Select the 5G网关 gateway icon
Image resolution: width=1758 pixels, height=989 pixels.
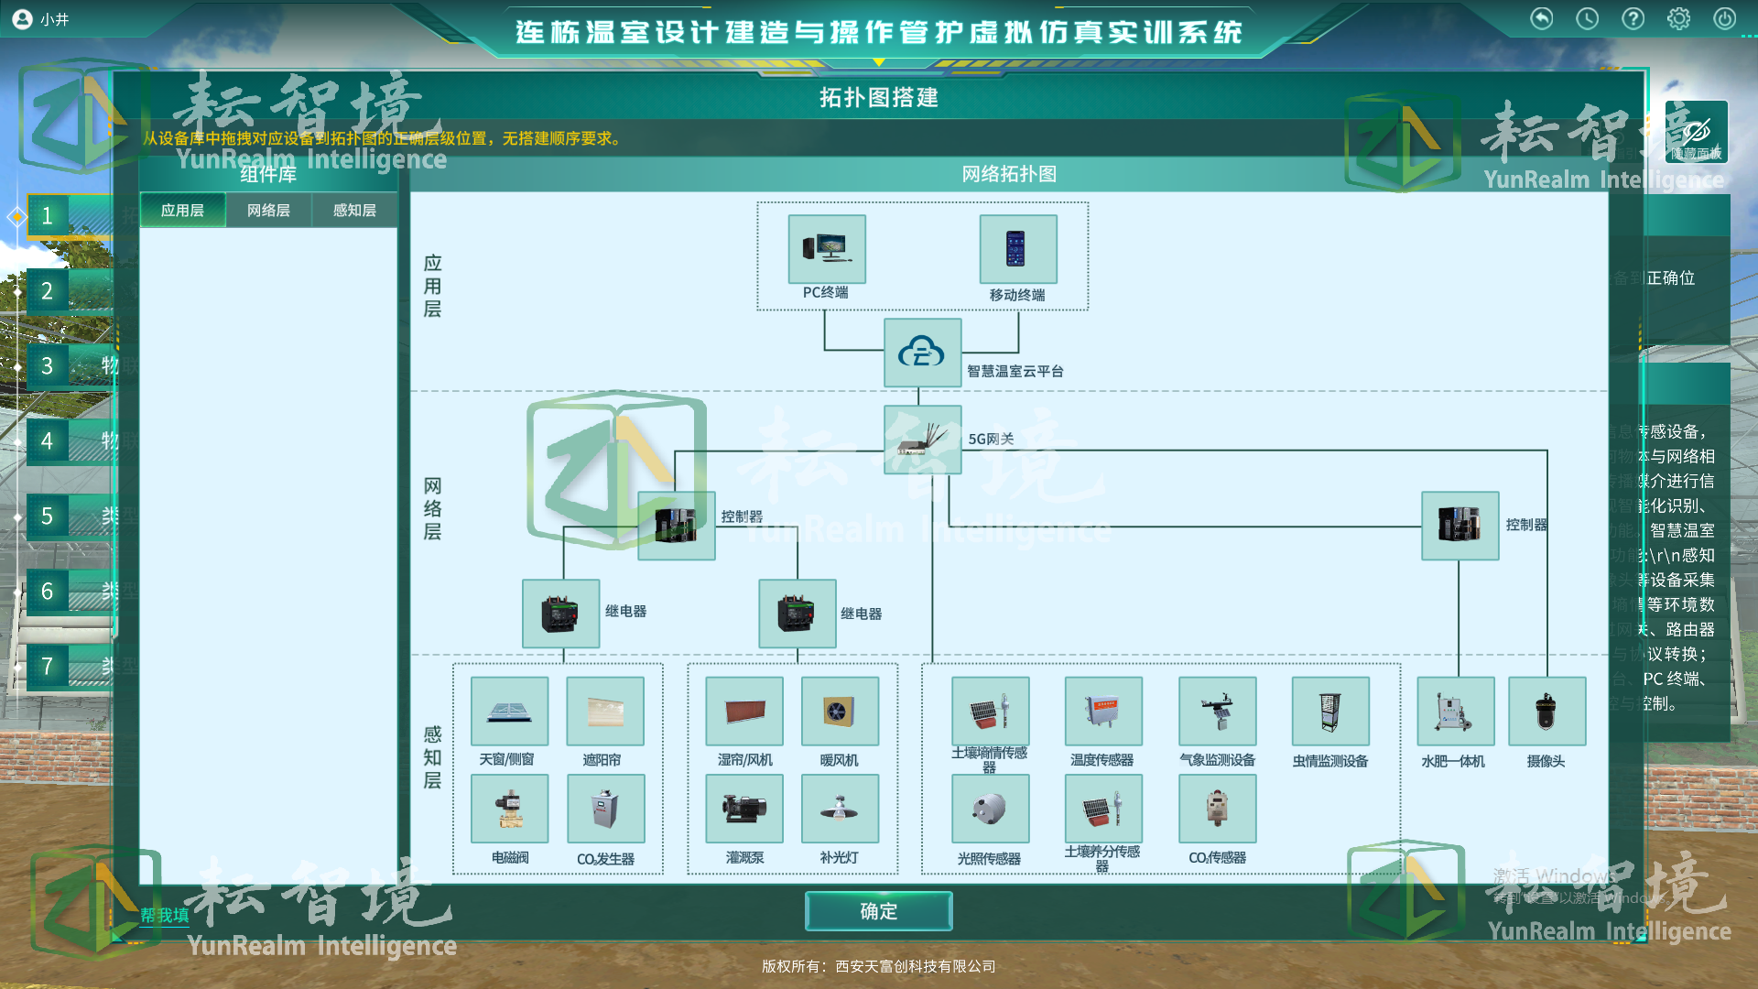922,440
